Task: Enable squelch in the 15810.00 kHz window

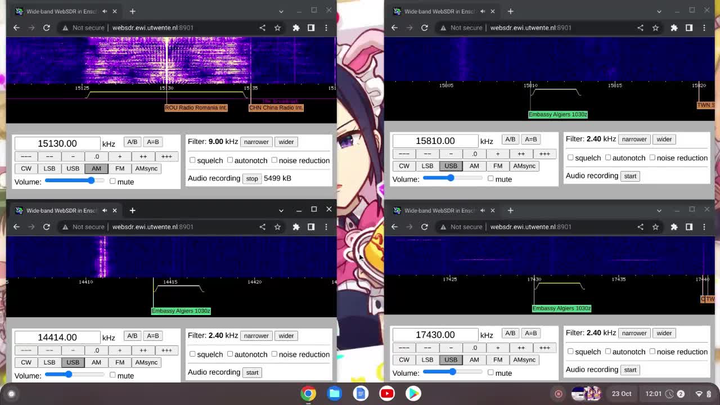Action: [570, 157]
